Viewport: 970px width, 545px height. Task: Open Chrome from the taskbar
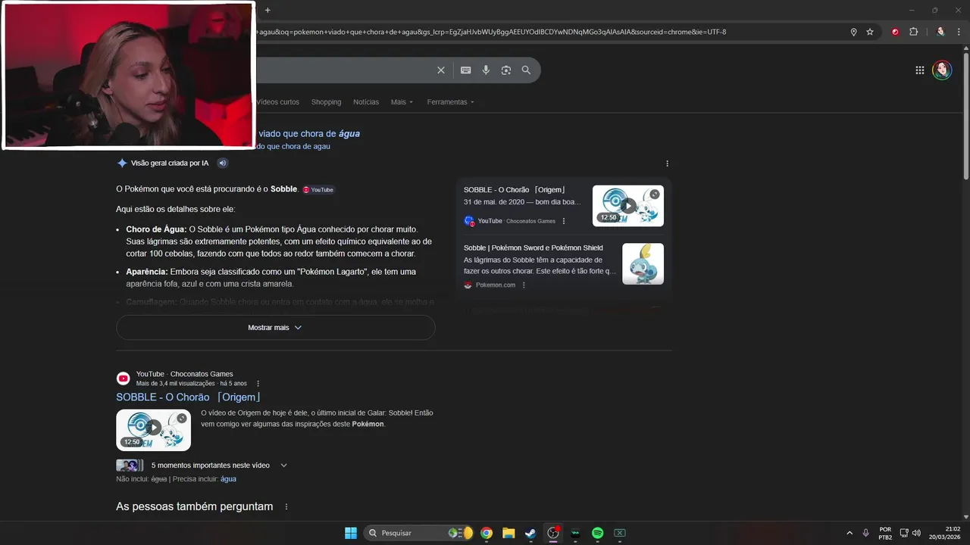(487, 533)
